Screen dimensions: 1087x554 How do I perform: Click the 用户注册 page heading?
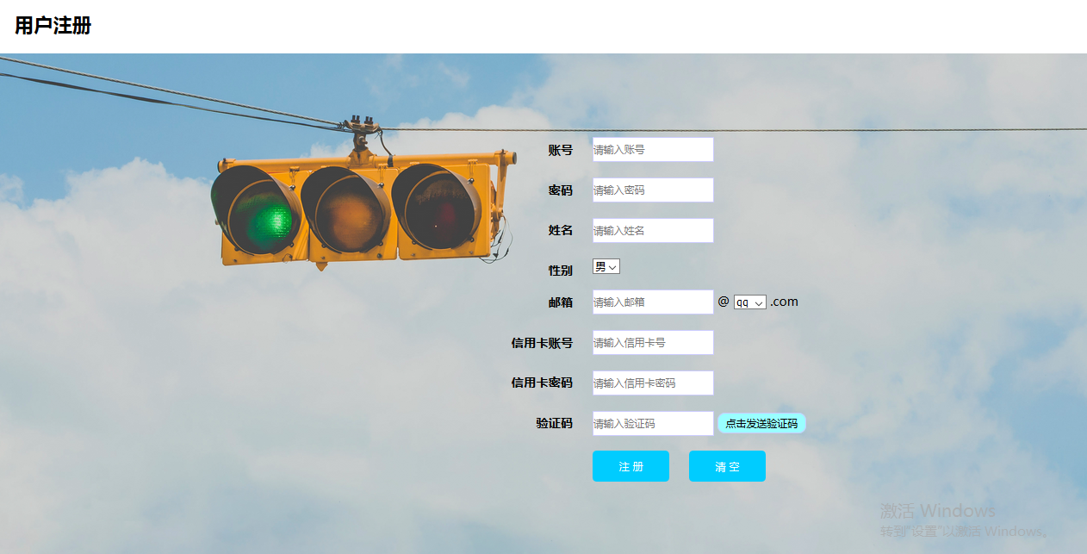click(53, 26)
